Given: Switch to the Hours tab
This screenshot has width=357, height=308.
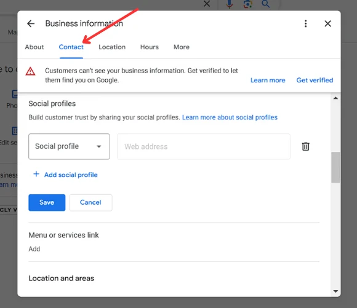Looking at the screenshot, I should 150,47.
